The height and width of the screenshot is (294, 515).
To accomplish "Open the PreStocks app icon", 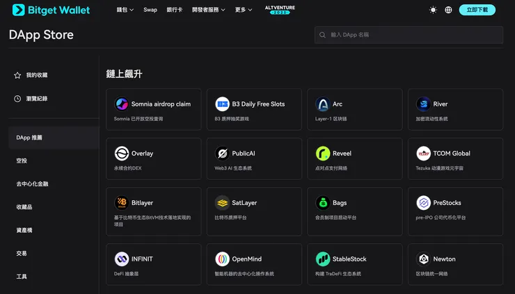I will pos(423,203).
